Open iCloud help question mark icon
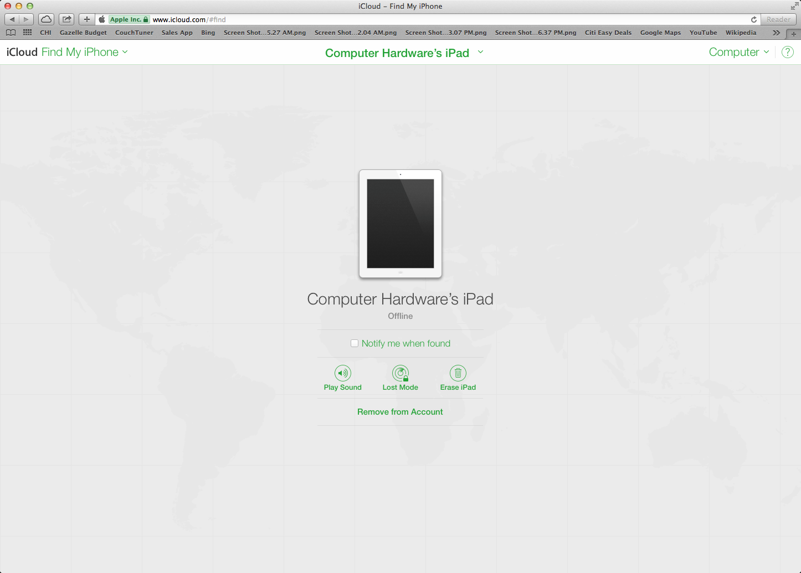The height and width of the screenshot is (573, 801). pyautogui.click(x=787, y=52)
